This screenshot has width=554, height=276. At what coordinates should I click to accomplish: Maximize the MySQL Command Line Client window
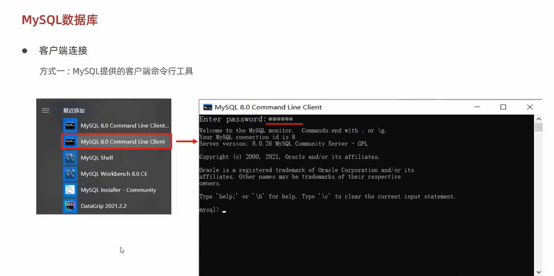pyautogui.click(x=503, y=107)
